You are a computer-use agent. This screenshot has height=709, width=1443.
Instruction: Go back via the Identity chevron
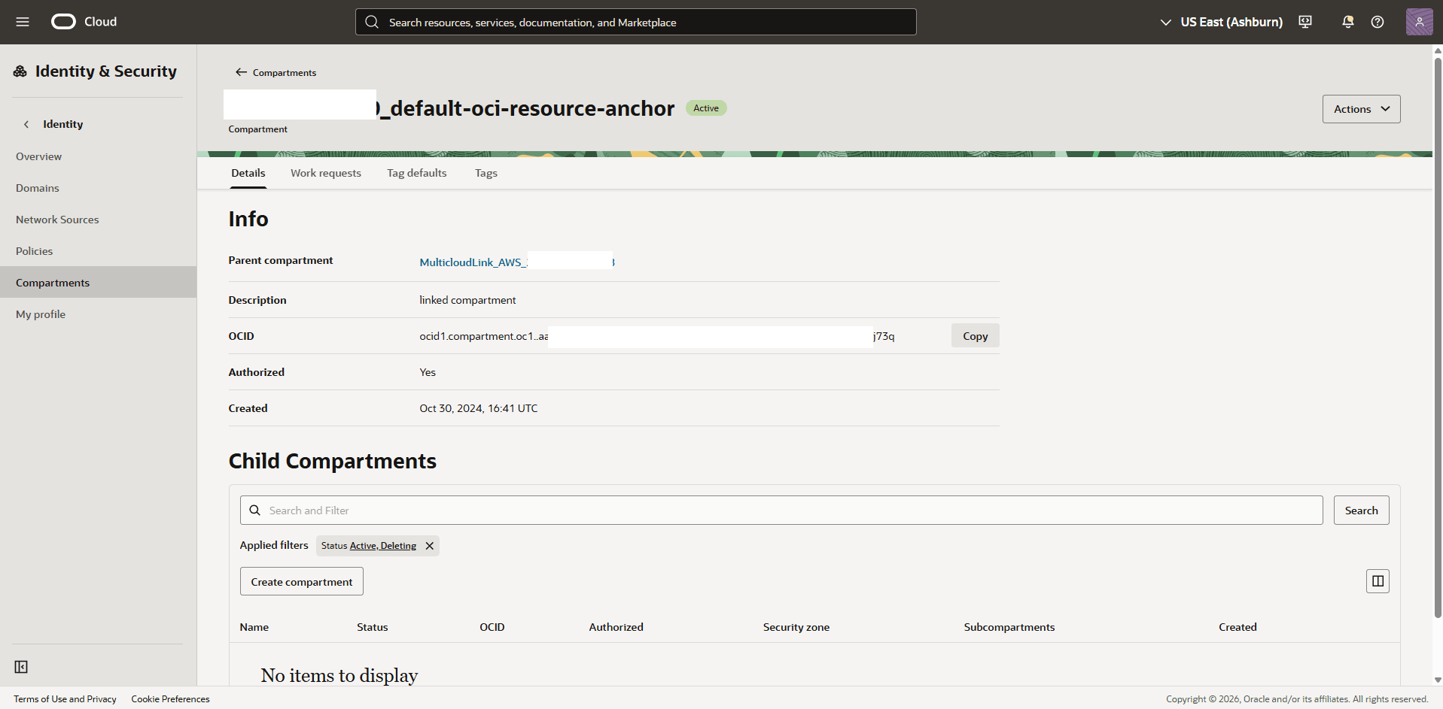[26, 124]
